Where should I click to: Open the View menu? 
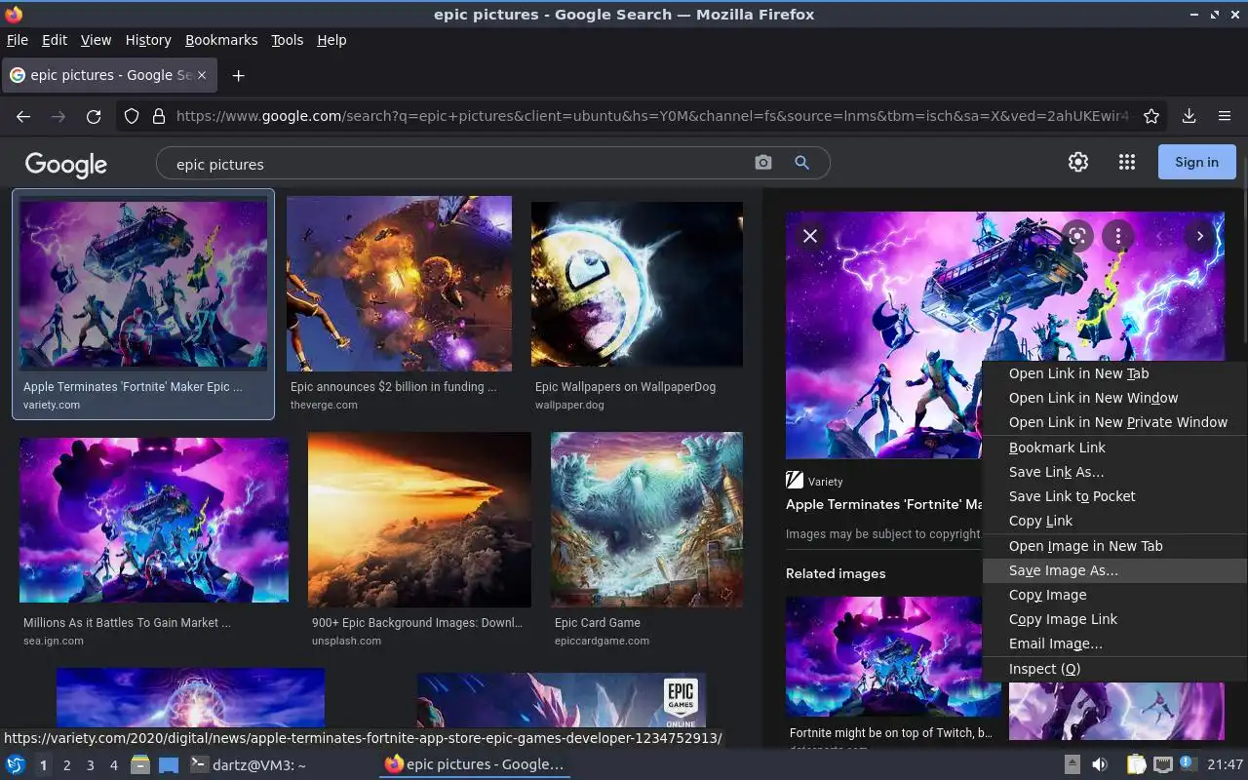(96, 40)
